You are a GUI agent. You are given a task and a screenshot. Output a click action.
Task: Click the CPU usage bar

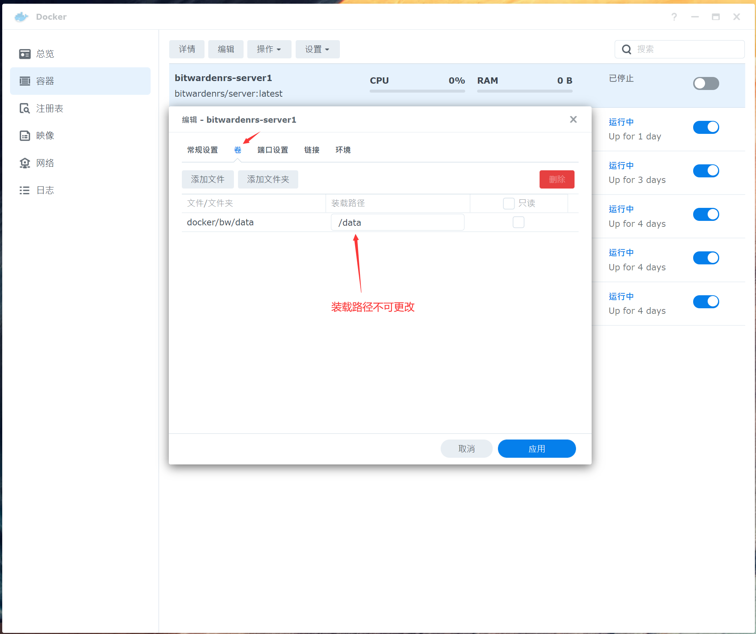tap(417, 91)
